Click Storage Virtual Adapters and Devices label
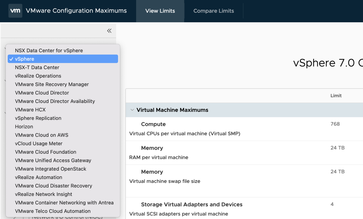The width and height of the screenshot is (363, 219). (x=192, y=205)
